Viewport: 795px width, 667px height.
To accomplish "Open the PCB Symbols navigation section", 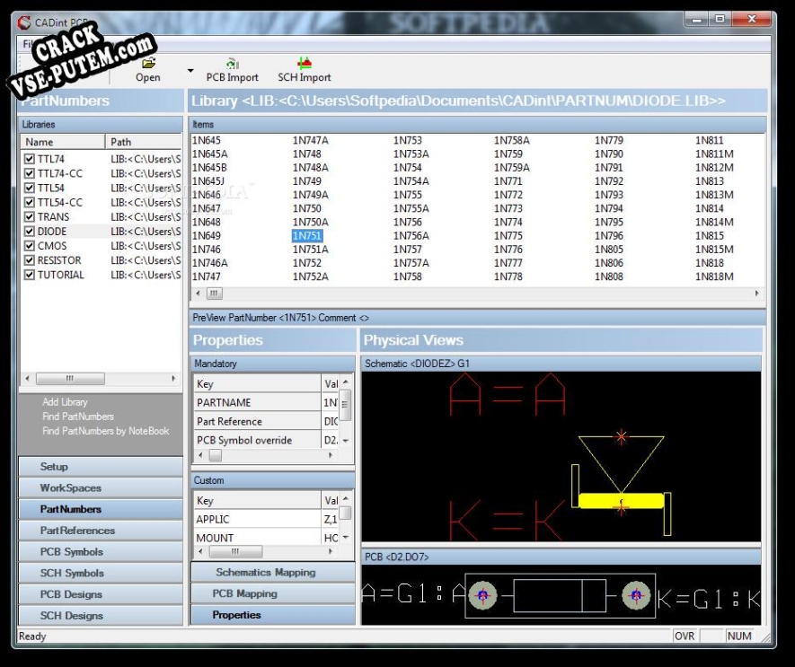I will [101, 551].
